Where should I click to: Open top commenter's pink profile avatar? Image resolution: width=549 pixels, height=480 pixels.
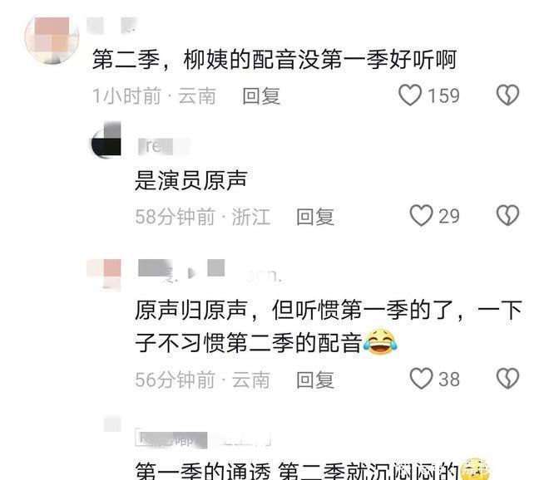(52, 39)
